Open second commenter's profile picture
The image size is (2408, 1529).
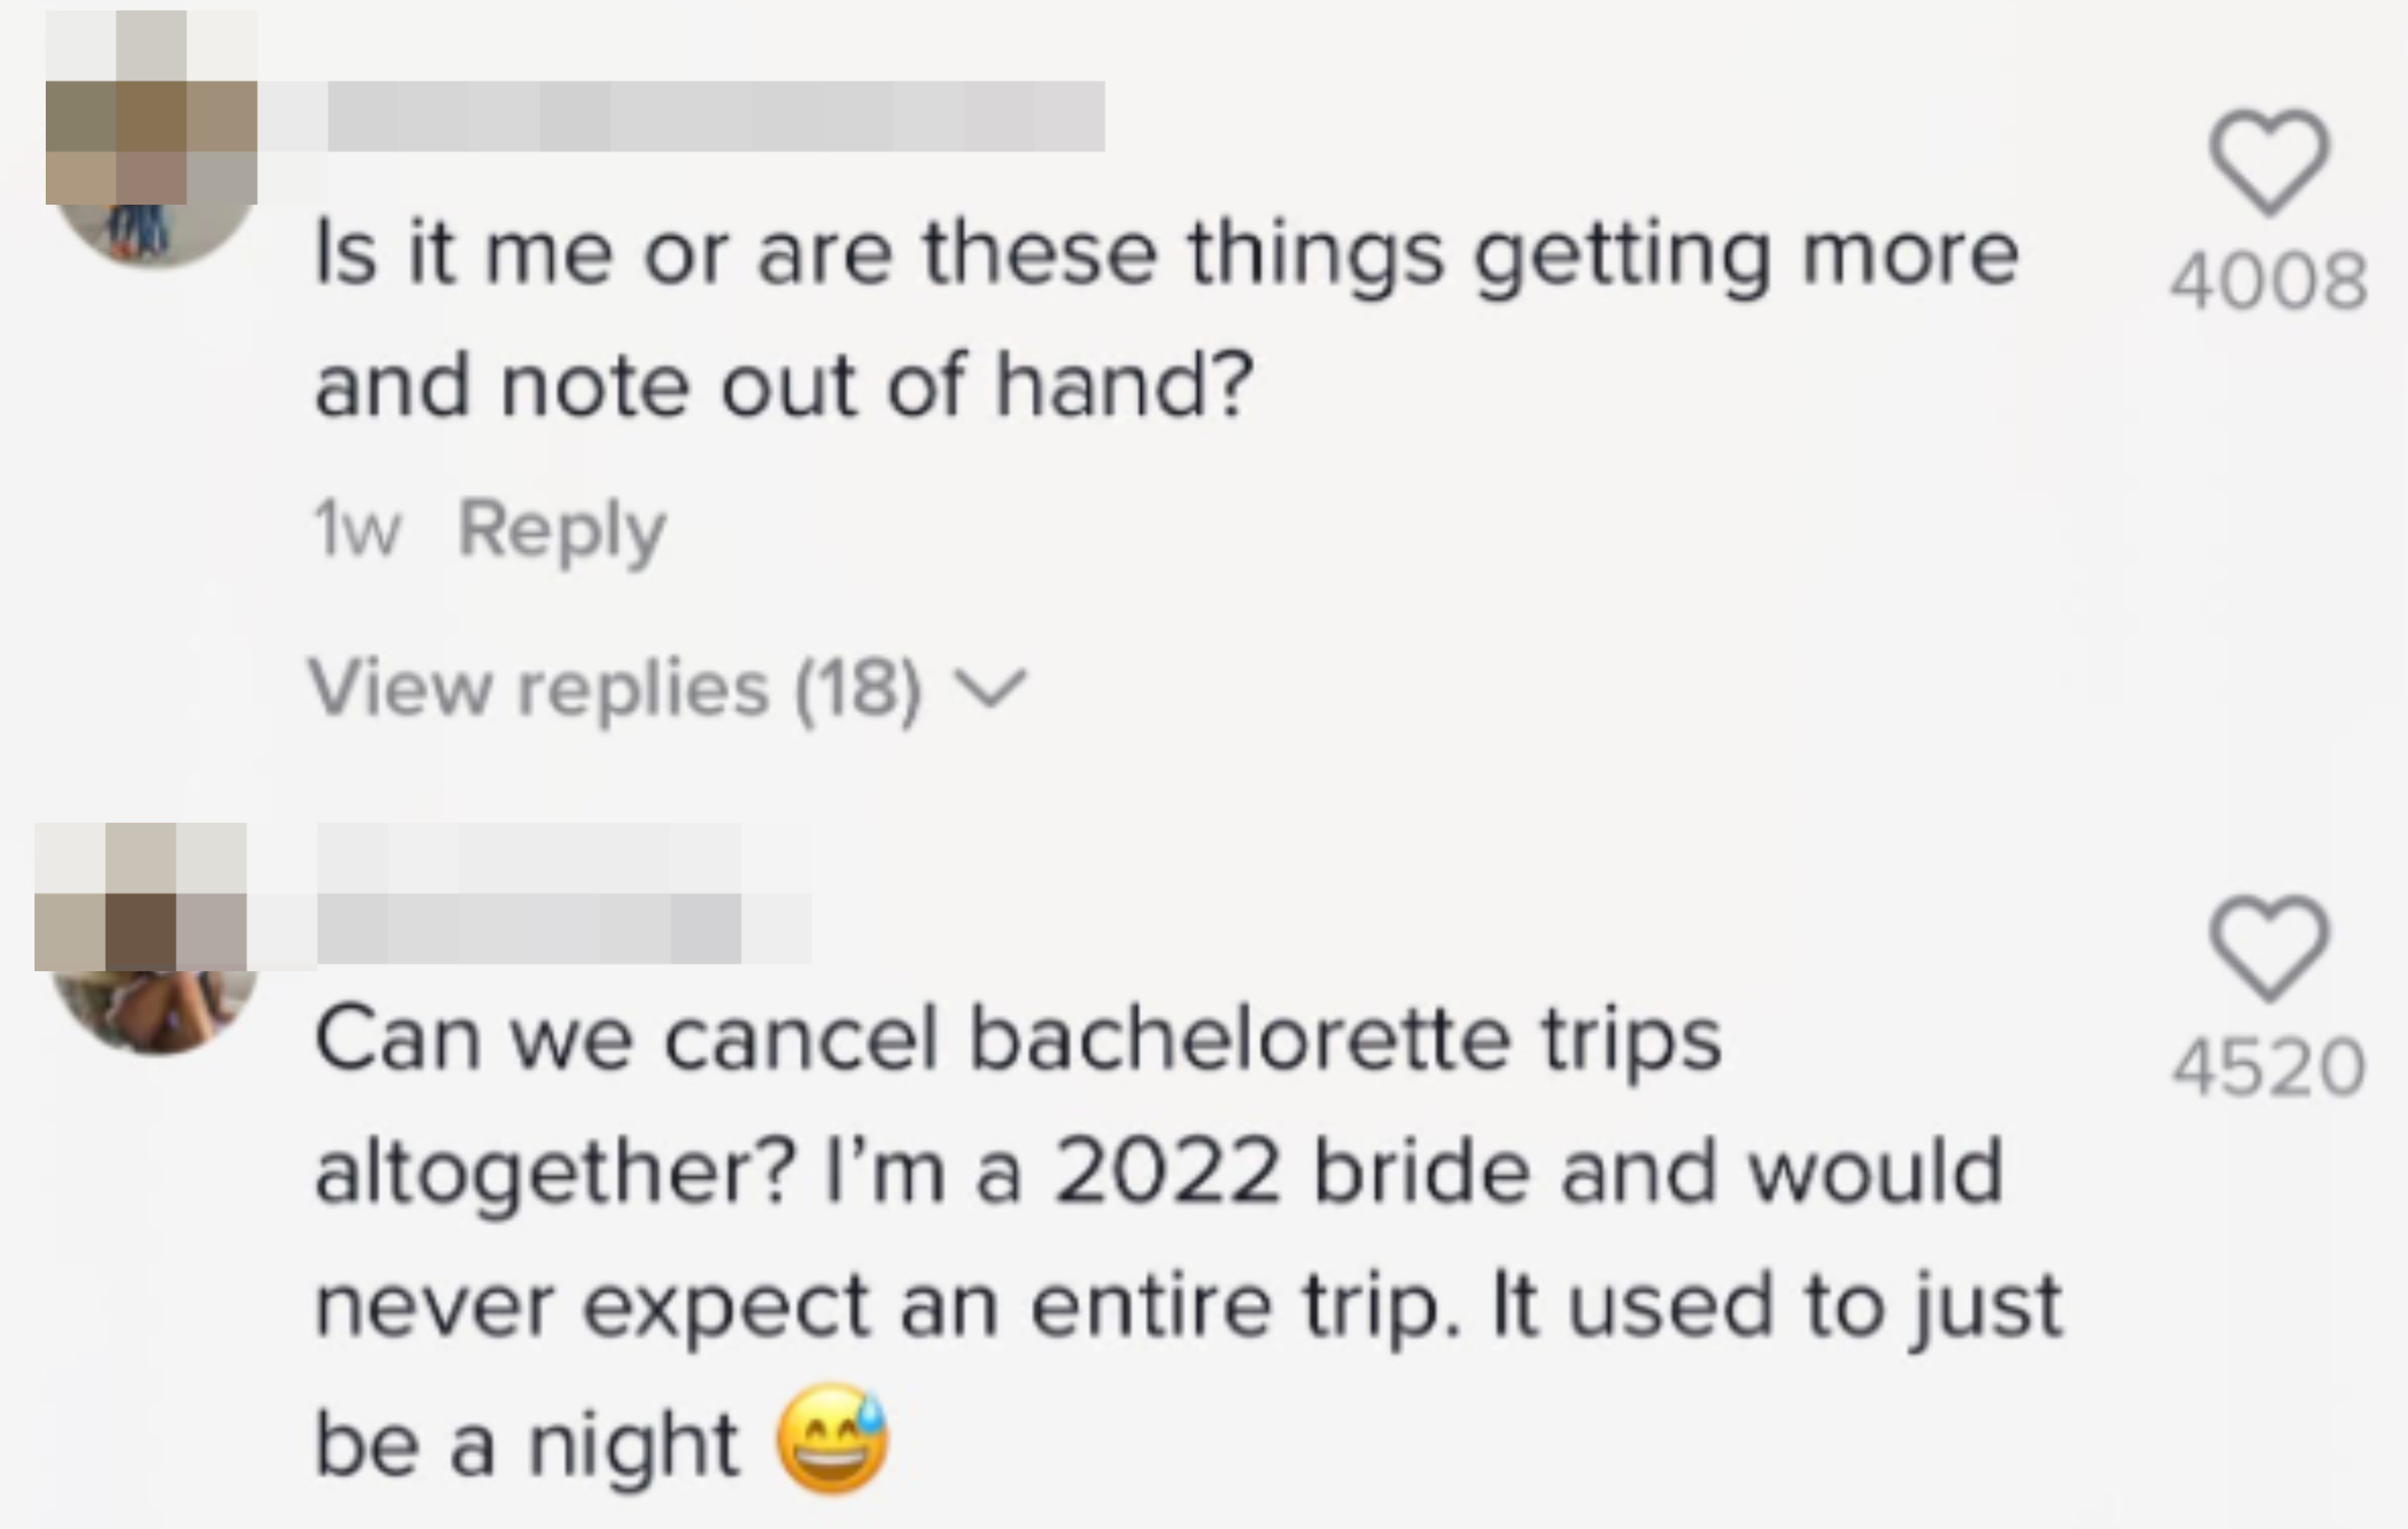pos(146,938)
